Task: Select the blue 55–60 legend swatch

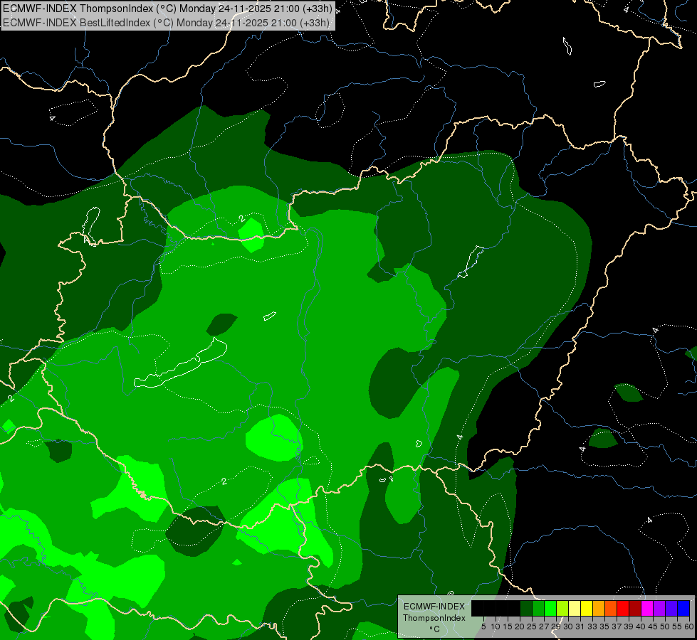Action: [683, 608]
